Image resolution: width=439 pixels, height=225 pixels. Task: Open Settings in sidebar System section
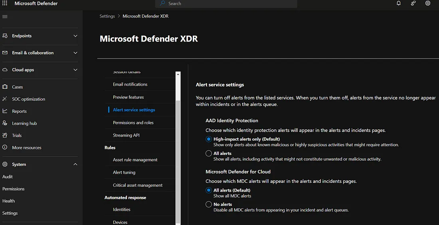pyautogui.click(x=10, y=213)
